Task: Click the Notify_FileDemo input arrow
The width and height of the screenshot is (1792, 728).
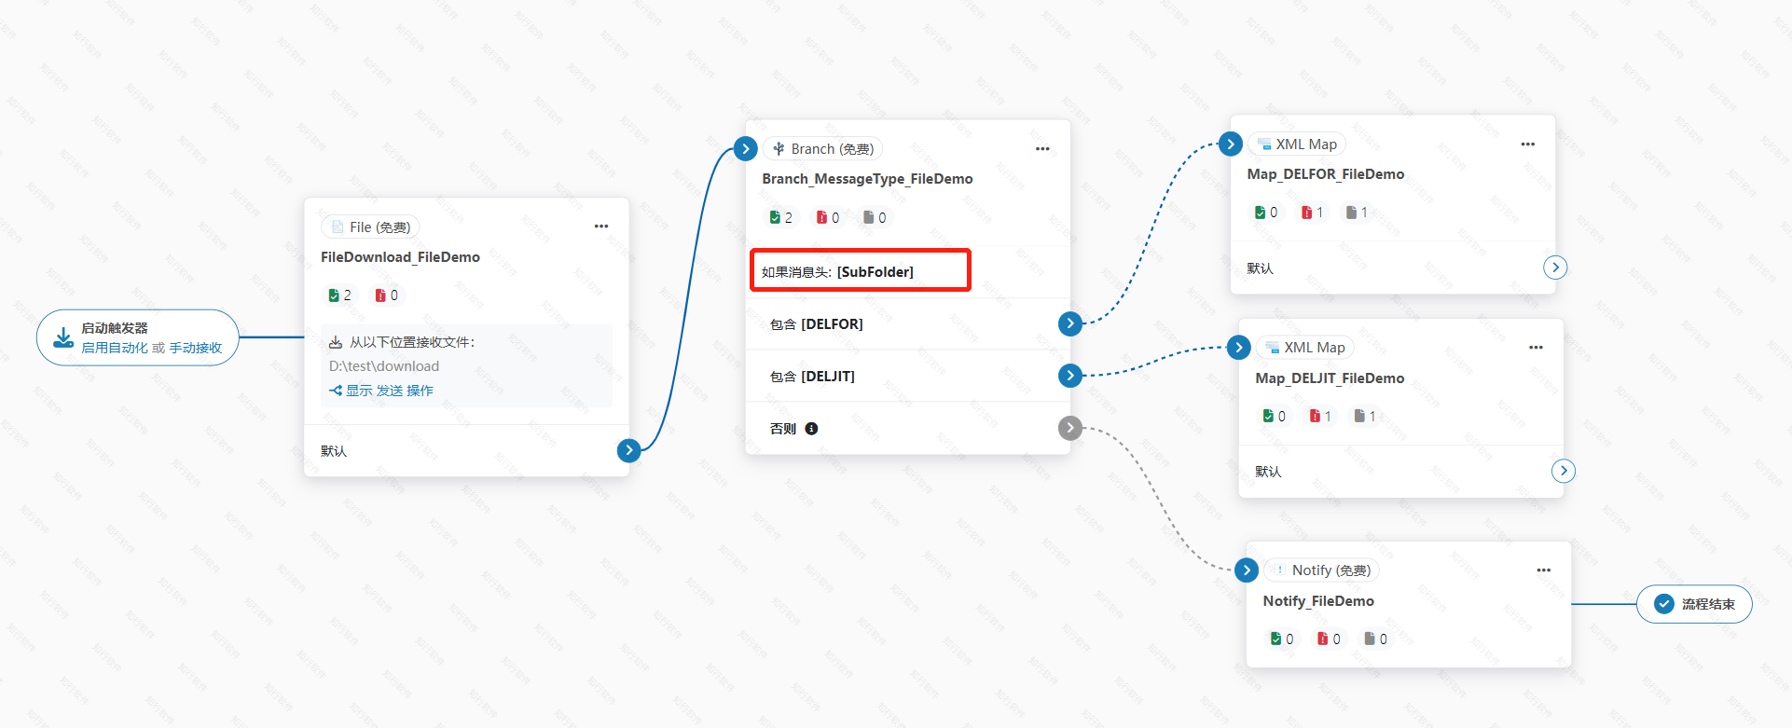Action: [x=1247, y=570]
